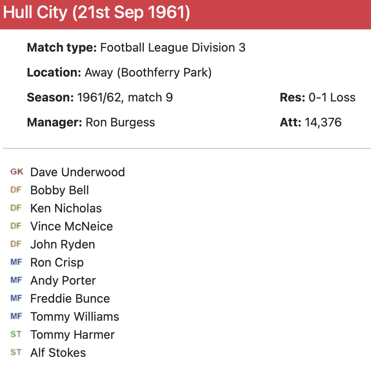Click the MF icon beside Freddie Bunce
Image resolution: width=371 pixels, height=368 pixels.
point(16,298)
